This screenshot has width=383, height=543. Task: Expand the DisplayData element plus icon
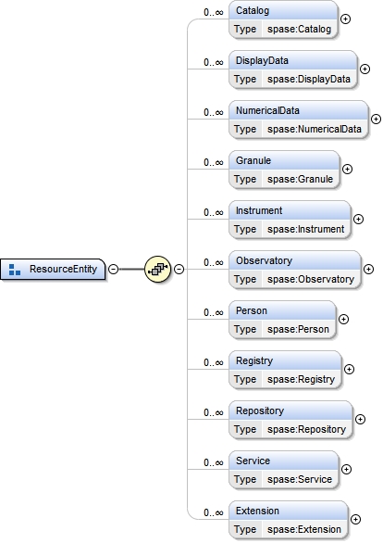point(365,69)
